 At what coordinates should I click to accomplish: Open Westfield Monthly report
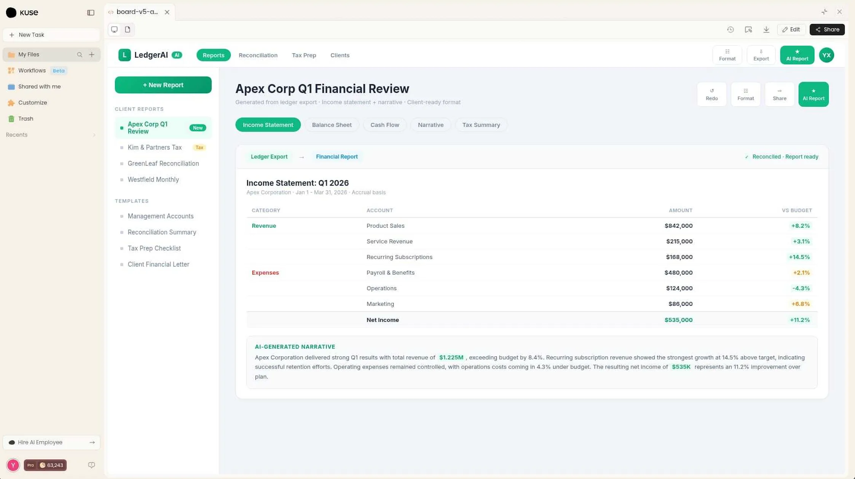[x=163, y=179]
